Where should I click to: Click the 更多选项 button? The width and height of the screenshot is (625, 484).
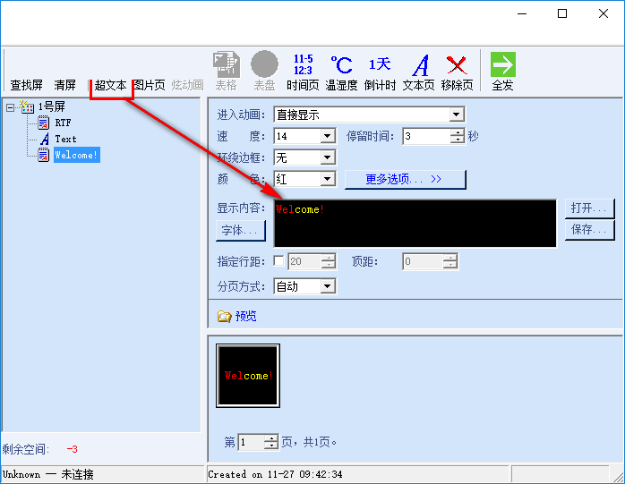coord(405,179)
